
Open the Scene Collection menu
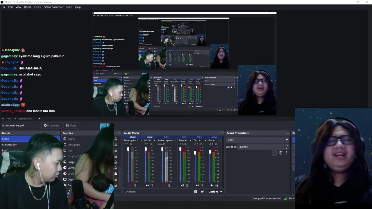coord(53,7)
